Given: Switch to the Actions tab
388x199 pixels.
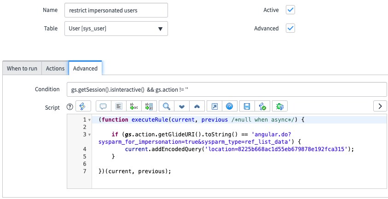Looking at the screenshot, I should click(55, 68).
